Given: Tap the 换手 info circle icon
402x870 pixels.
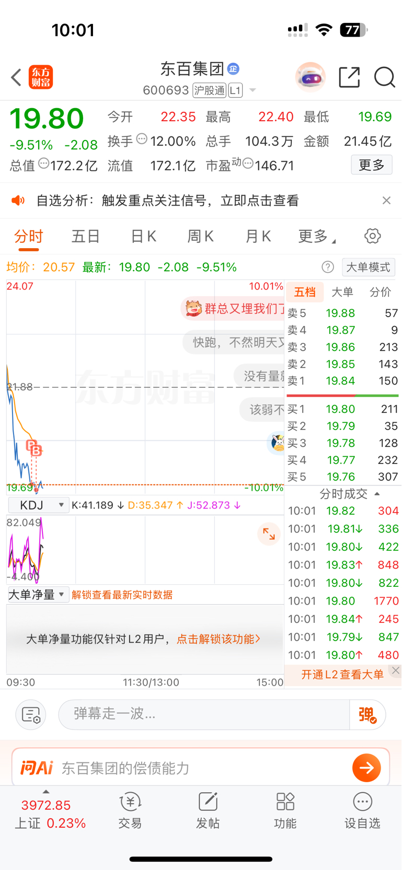Looking at the screenshot, I should (142, 139).
